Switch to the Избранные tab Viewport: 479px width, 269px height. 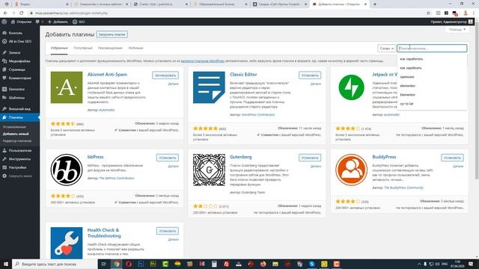[x=59, y=48]
